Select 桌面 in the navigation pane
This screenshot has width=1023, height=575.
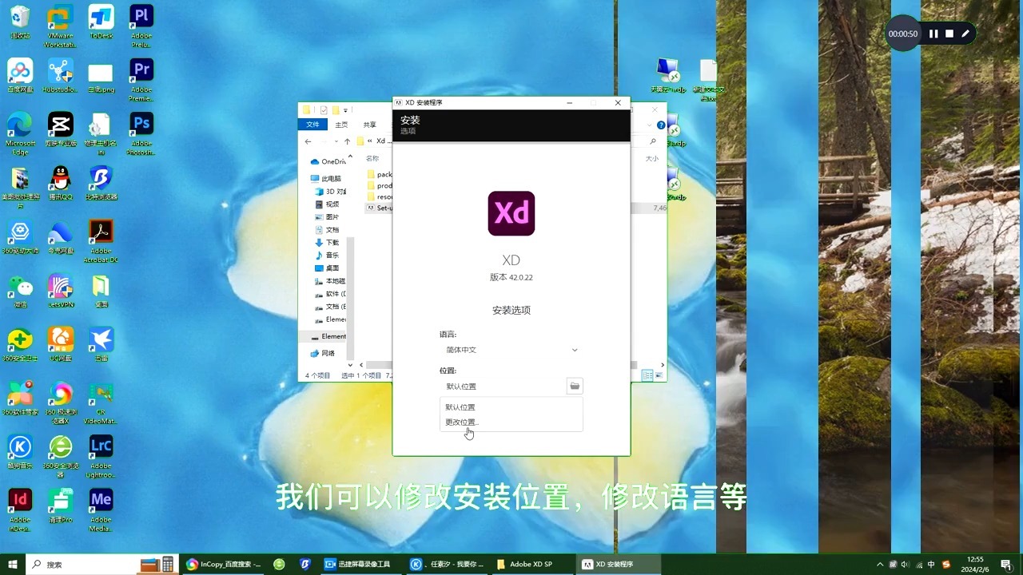(328, 268)
